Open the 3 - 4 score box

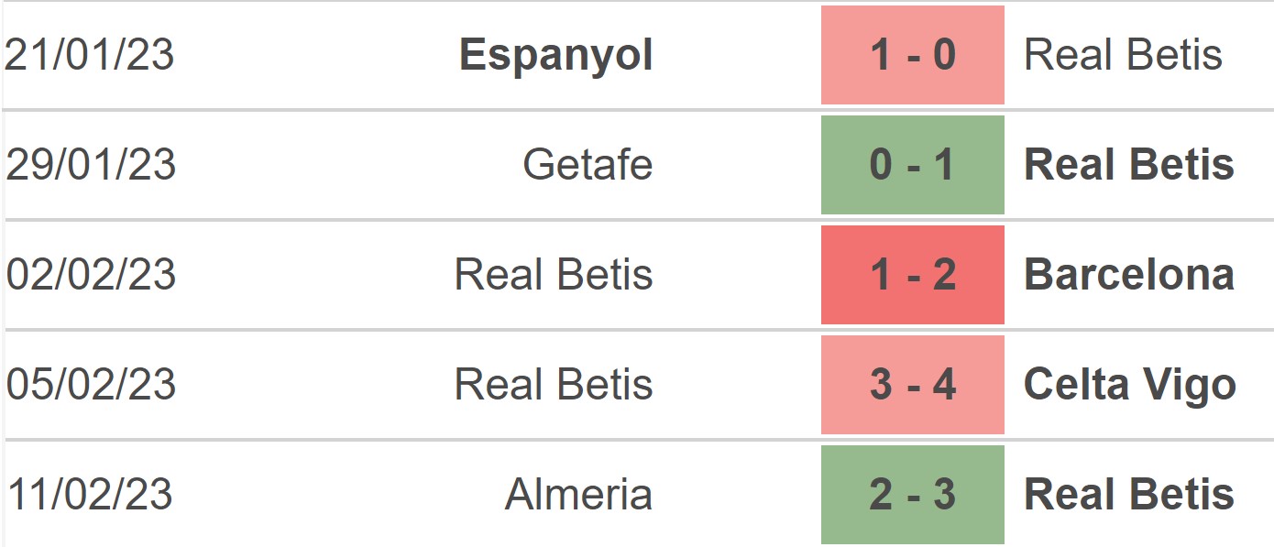[912, 385]
